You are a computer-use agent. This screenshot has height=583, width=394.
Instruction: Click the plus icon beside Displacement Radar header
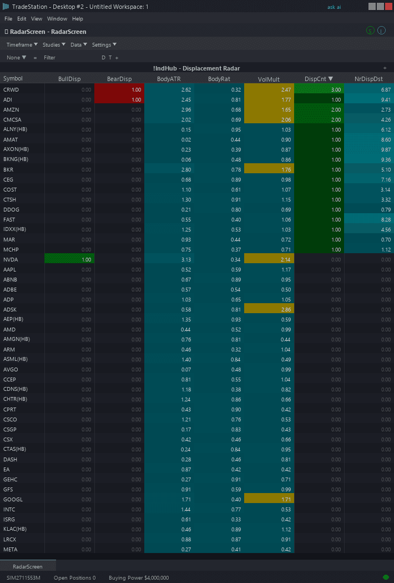point(385,68)
